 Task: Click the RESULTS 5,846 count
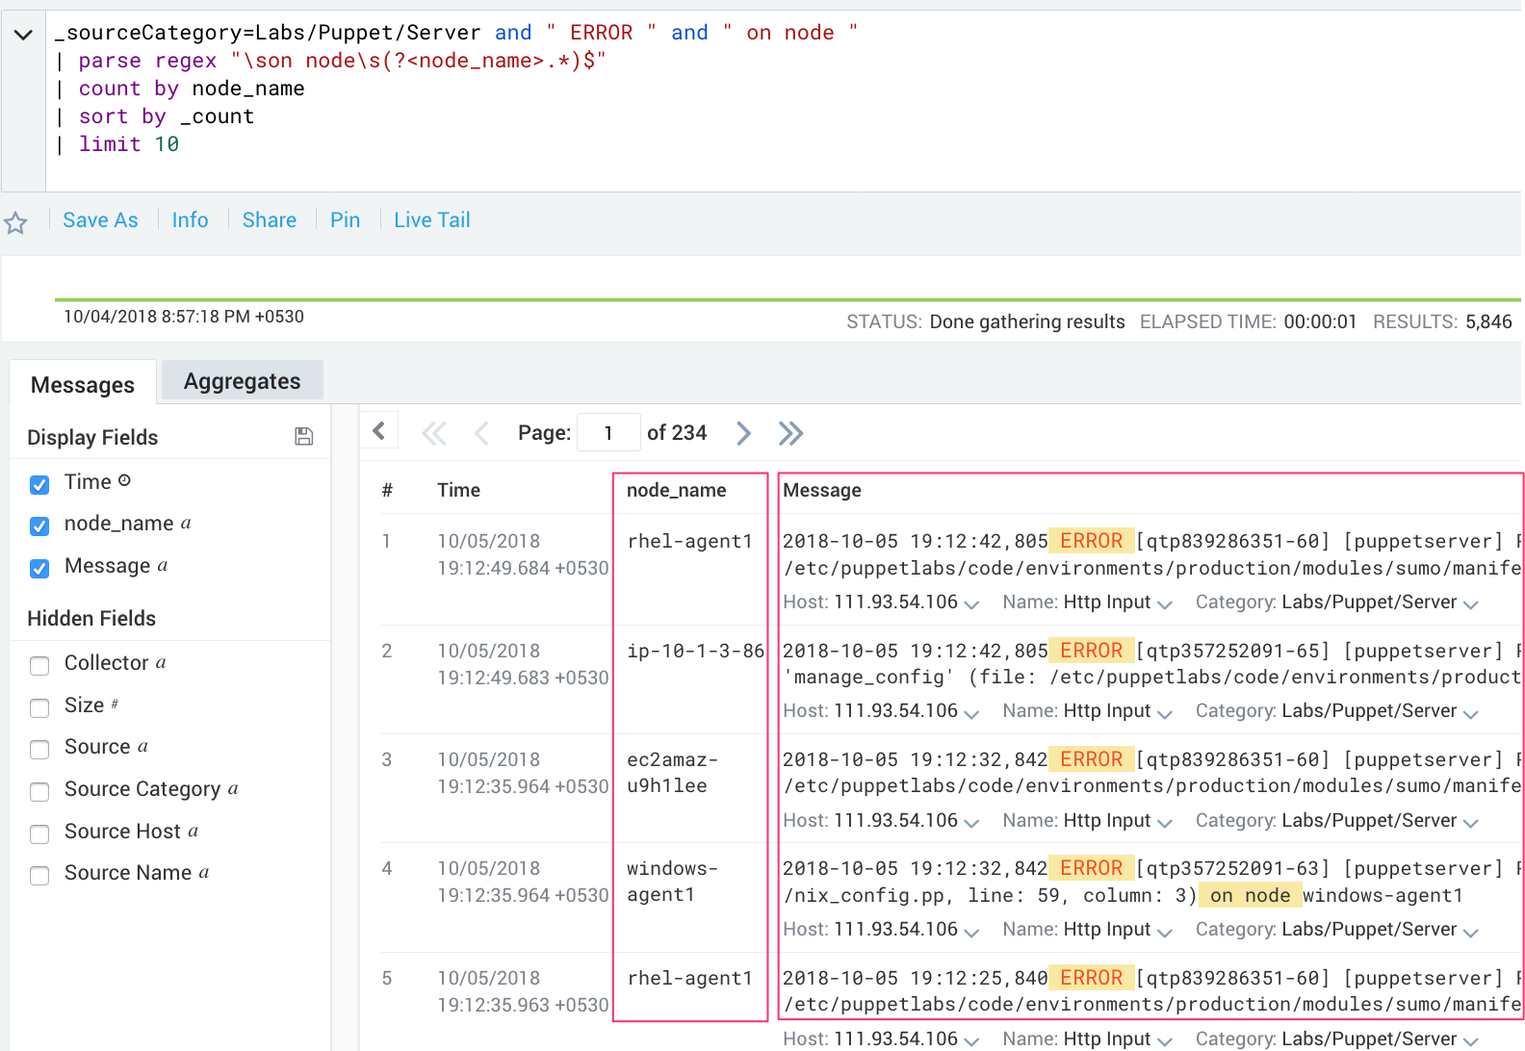click(1442, 321)
